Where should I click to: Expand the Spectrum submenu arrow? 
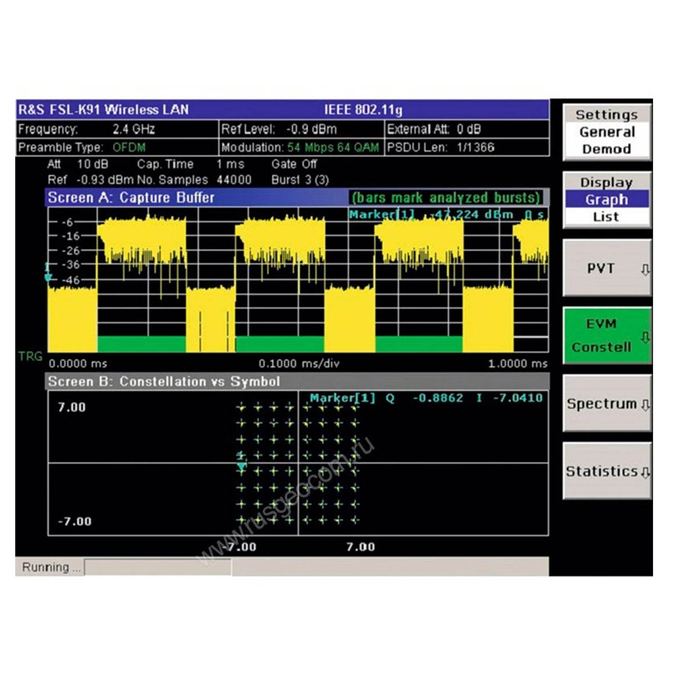tap(645, 404)
